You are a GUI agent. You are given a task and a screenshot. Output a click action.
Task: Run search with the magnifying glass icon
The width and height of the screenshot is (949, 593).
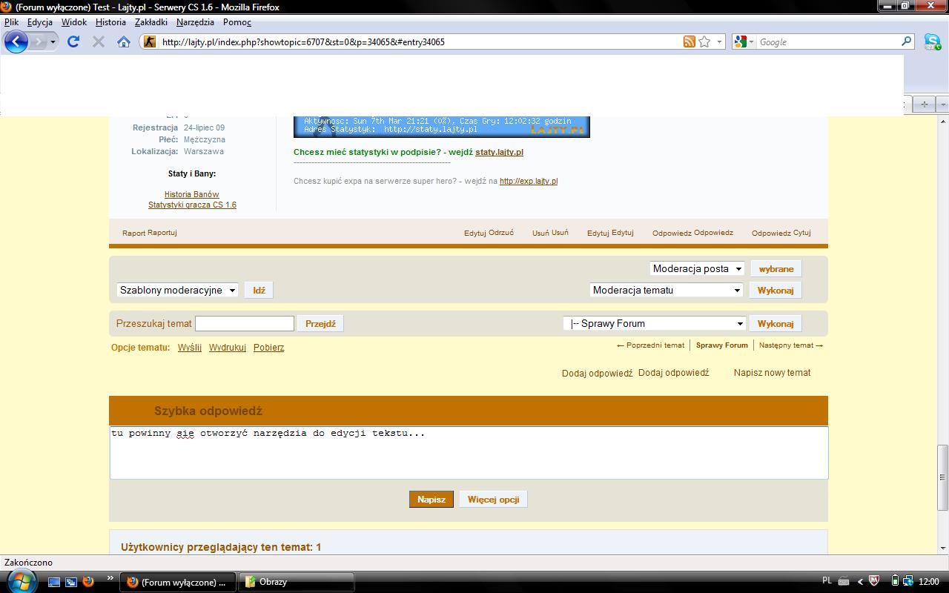pos(906,42)
